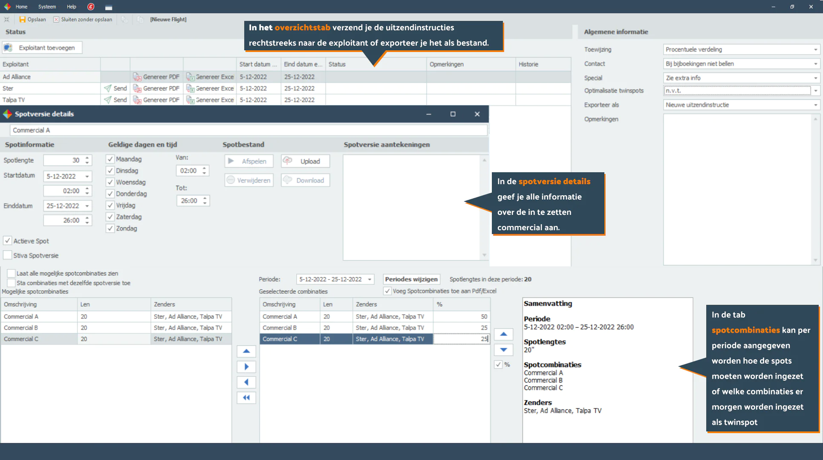Viewport: 823px width, 460px height.
Task: Enable Laat alle mogelijke spotcombinaties zien
Action: pyautogui.click(x=12, y=273)
